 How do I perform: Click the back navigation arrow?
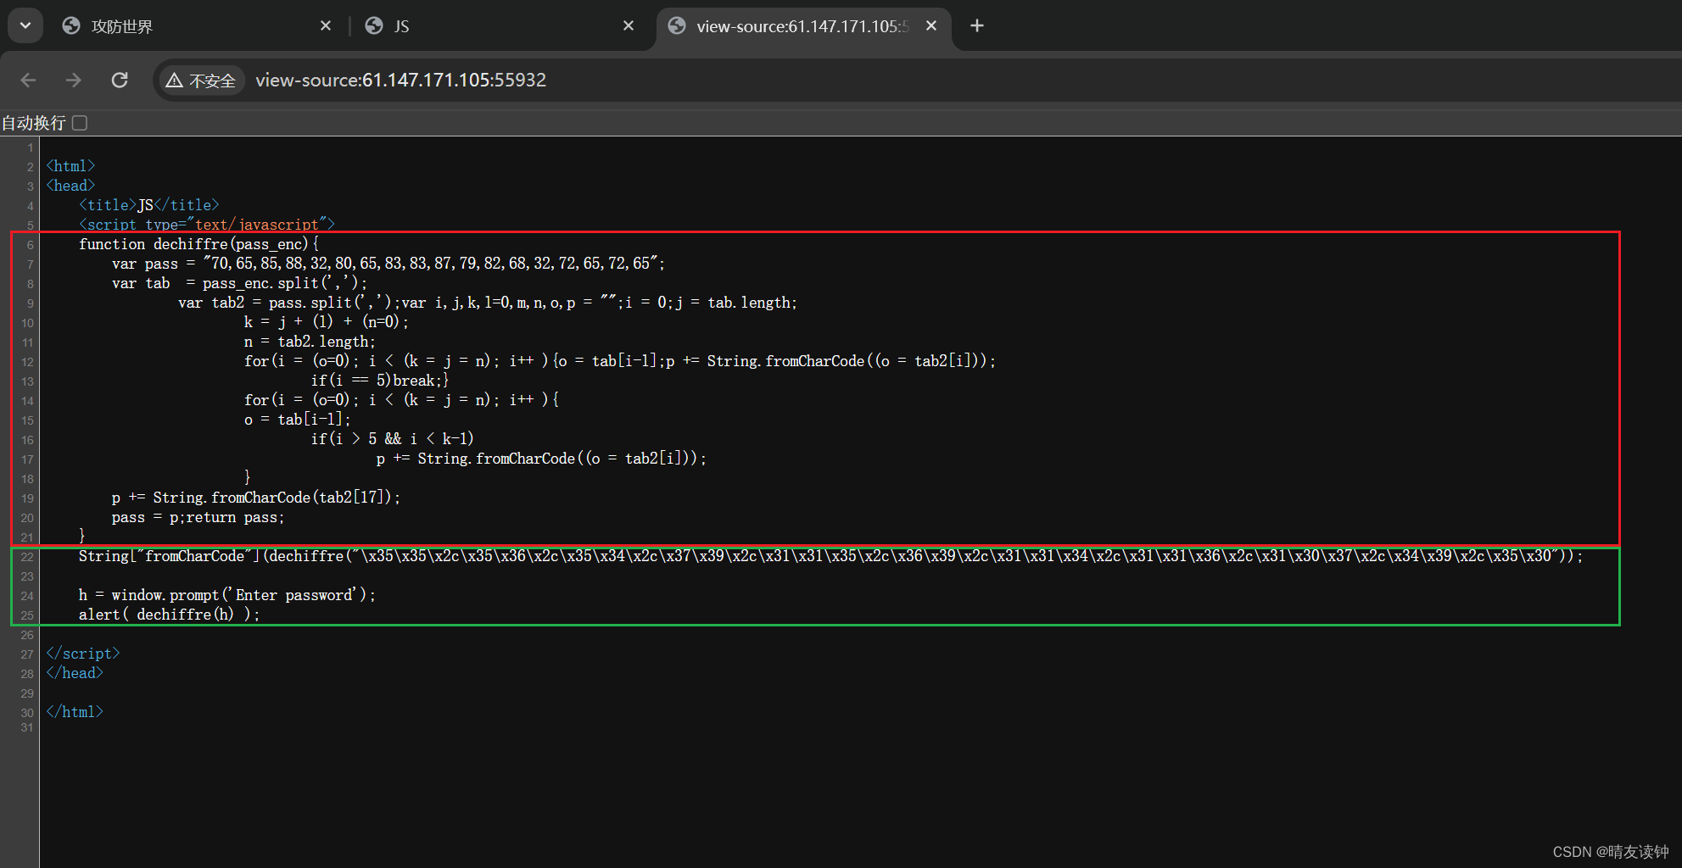point(28,80)
